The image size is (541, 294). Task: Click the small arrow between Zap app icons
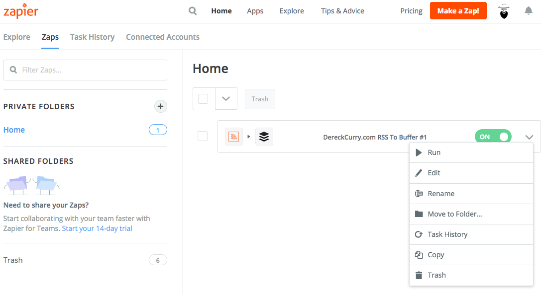tap(249, 137)
